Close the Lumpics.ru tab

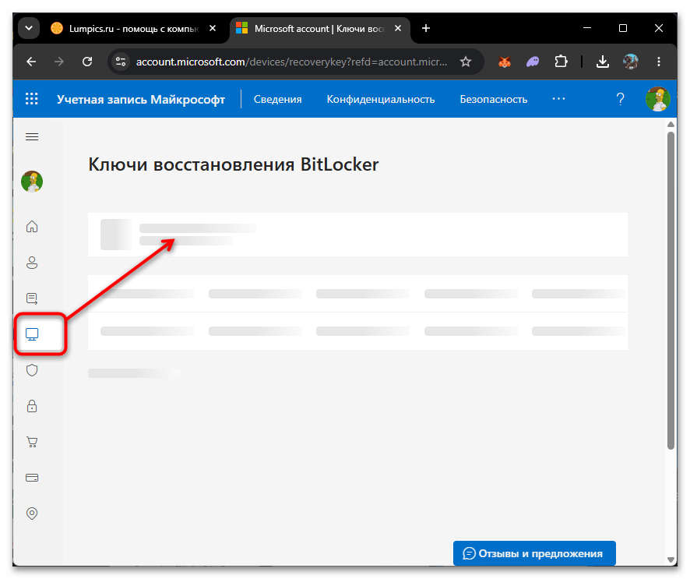[x=213, y=28]
